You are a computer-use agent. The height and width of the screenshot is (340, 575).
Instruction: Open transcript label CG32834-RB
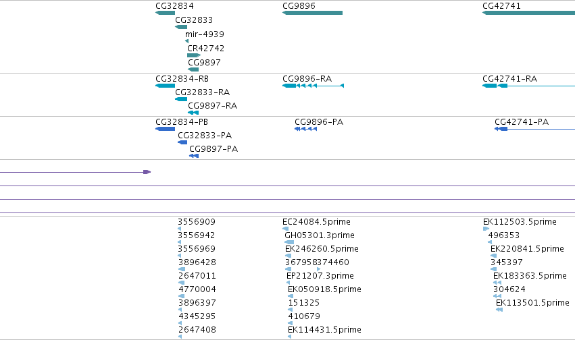(x=182, y=79)
